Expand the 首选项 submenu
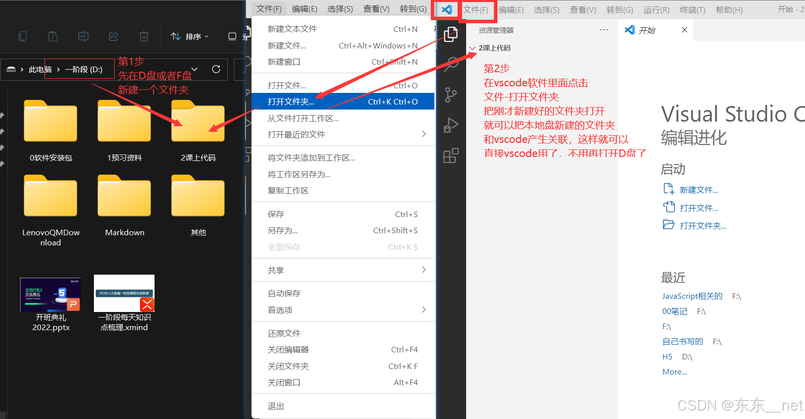Screen dimensions: 805x419 point(424,309)
